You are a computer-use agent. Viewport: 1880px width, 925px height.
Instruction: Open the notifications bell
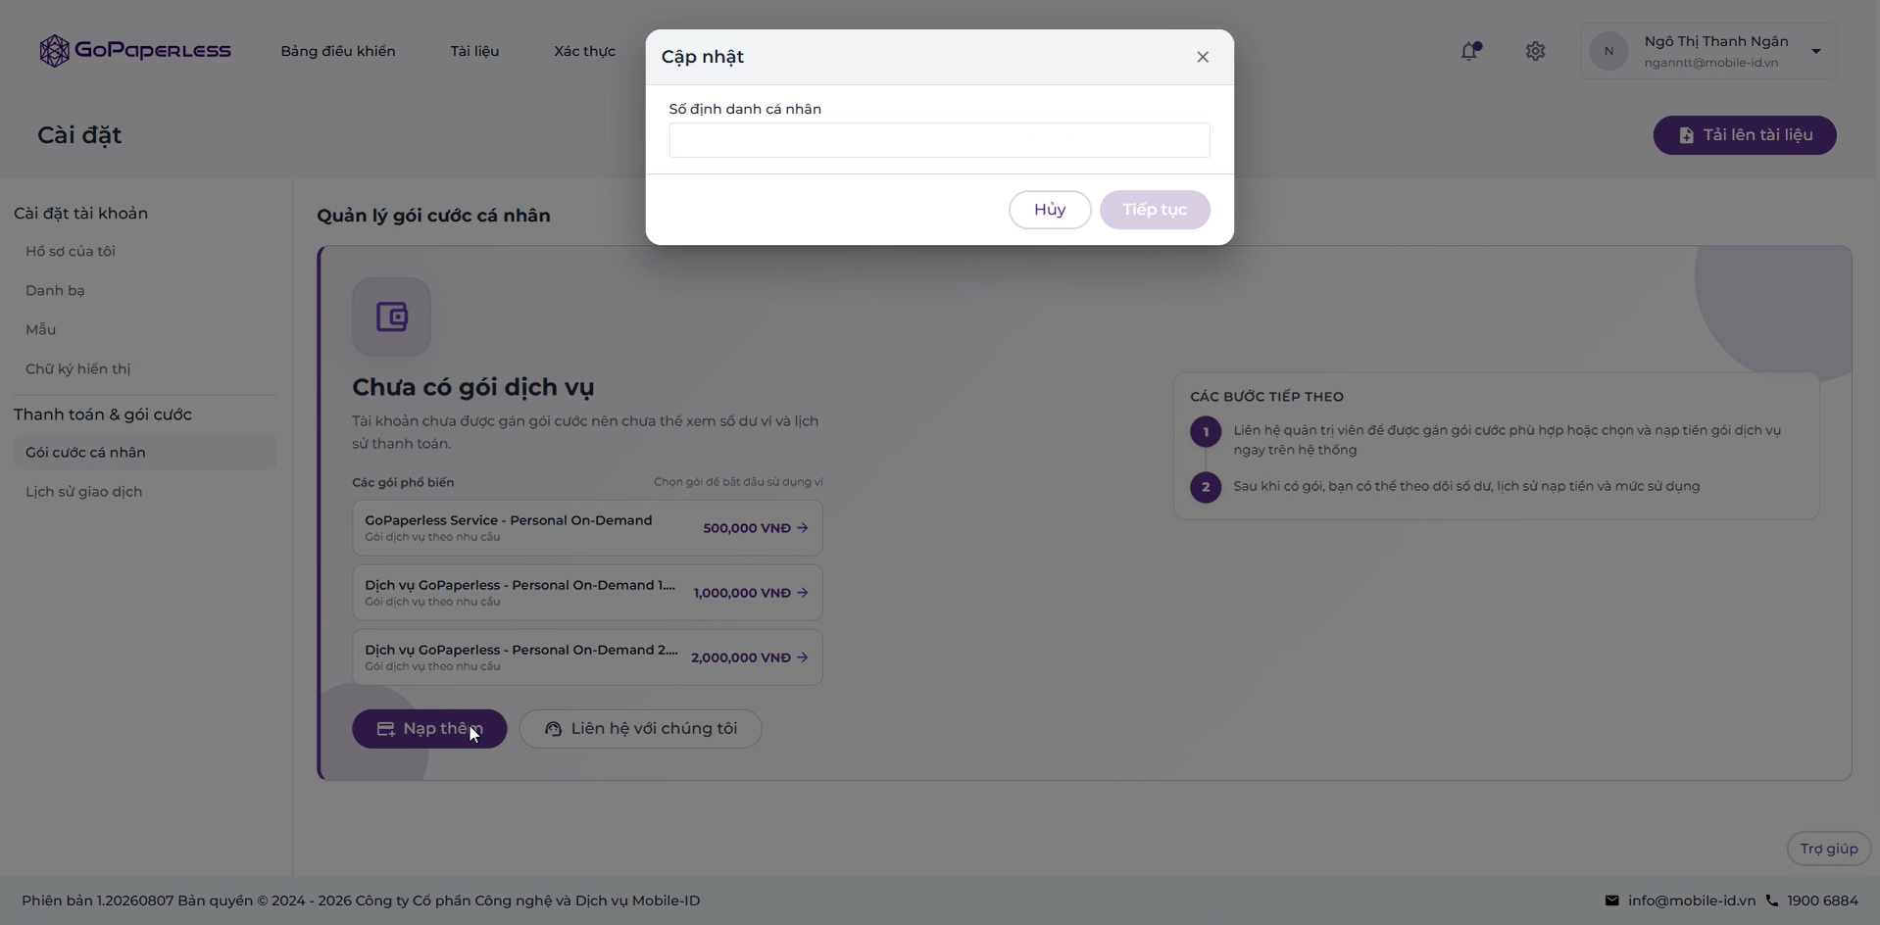click(1469, 51)
